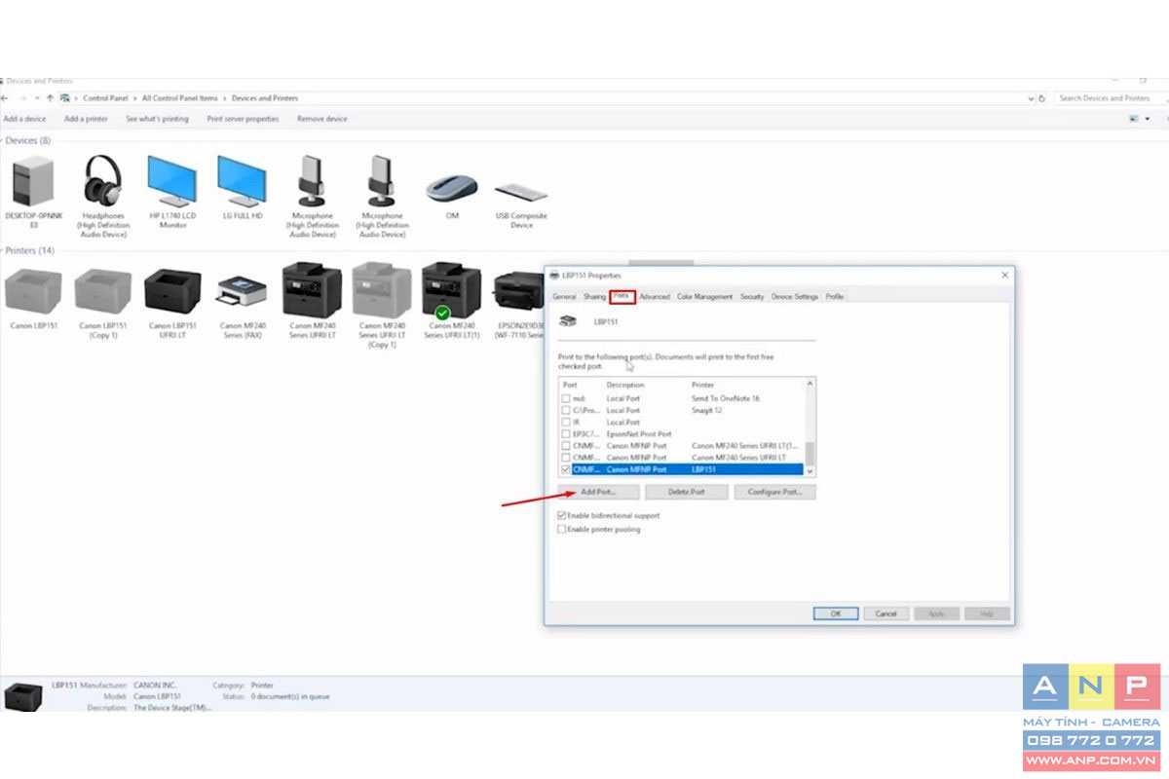Open the Profile tab
The width and height of the screenshot is (1169, 779).
pyautogui.click(x=835, y=296)
